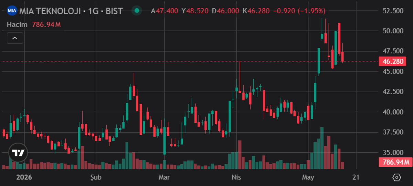The width and height of the screenshot is (413, 186).
Task: Collapse the indicator legend with chevron button
Action: (15, 38)
